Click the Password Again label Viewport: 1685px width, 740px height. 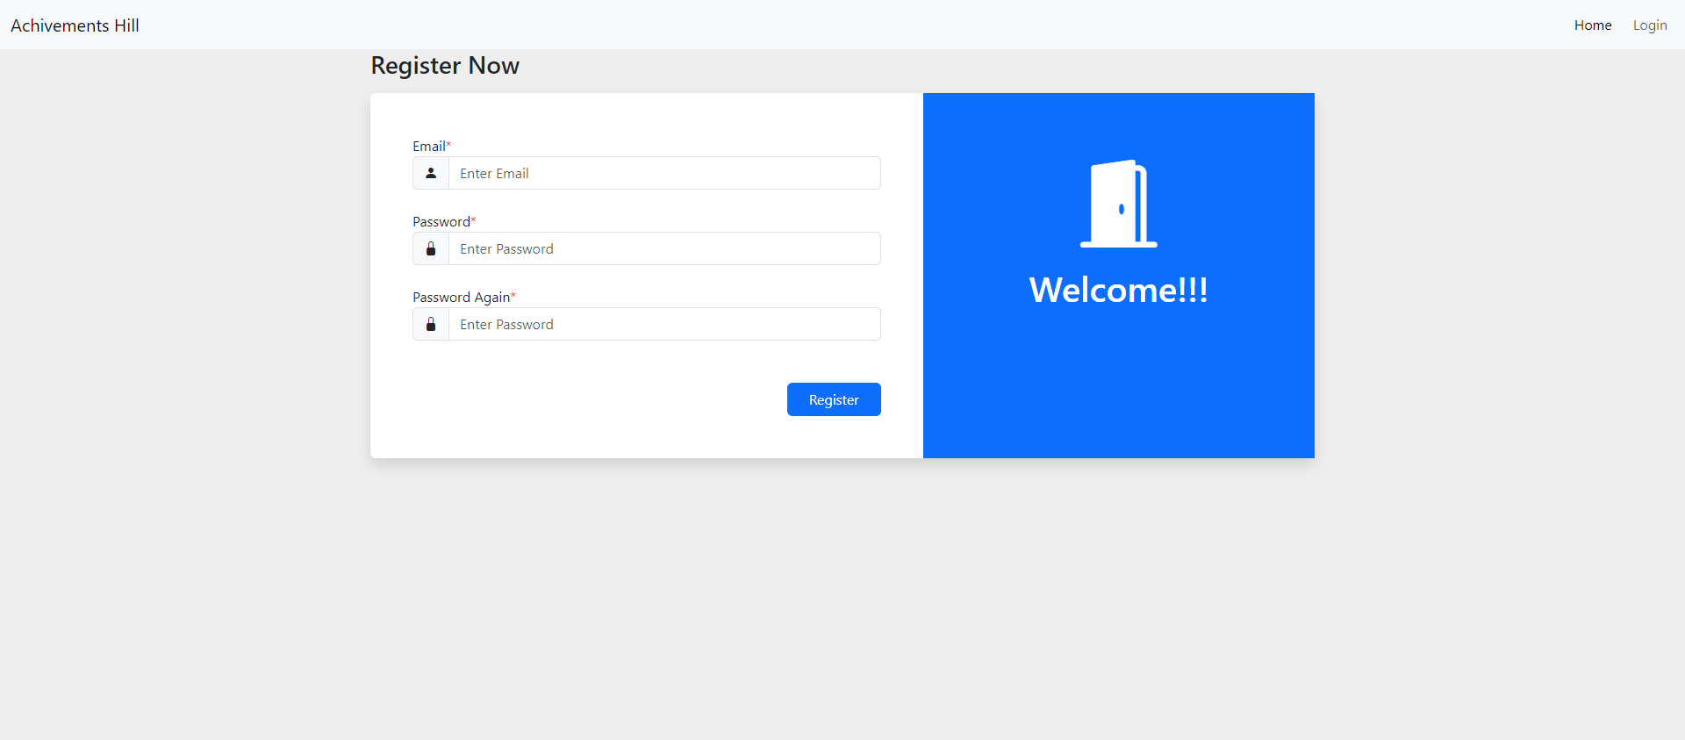click(x=462, y=298)
